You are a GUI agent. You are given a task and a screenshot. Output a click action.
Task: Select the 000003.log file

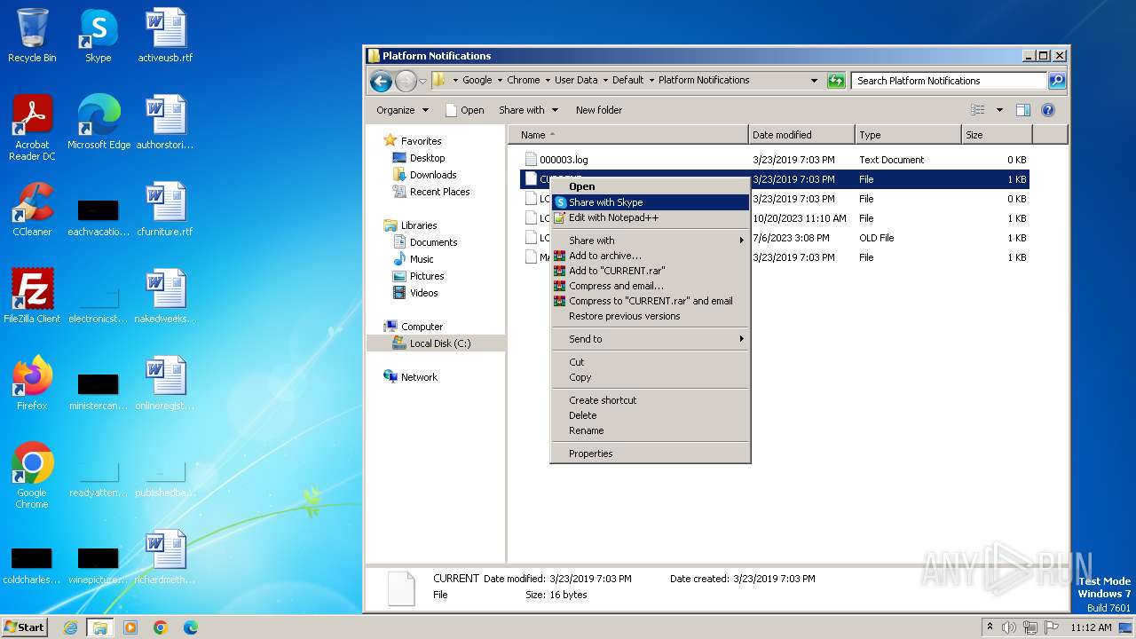tap(773, 160)
